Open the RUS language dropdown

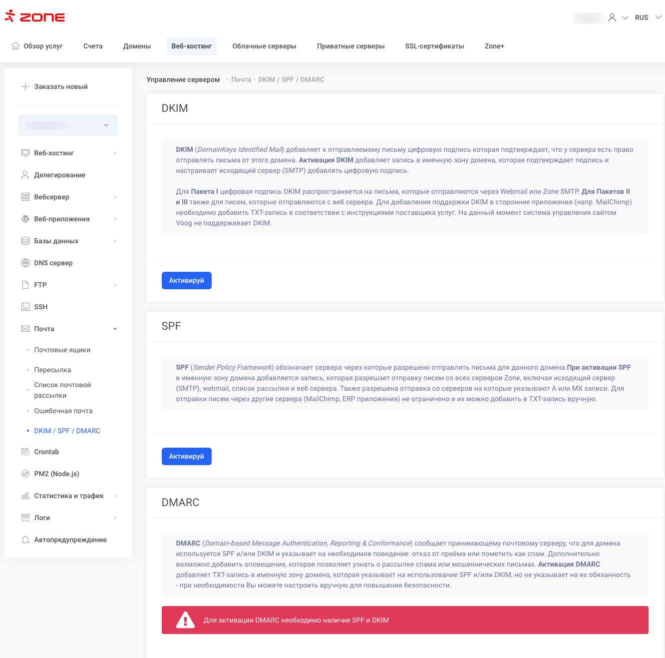click(x=648, y=17)
